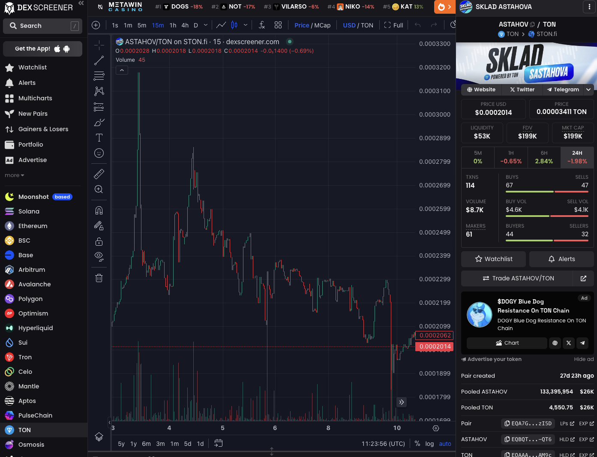Expand more social links chevron
This screenshot has height=457, width=597.
click(x=589, y=90)
